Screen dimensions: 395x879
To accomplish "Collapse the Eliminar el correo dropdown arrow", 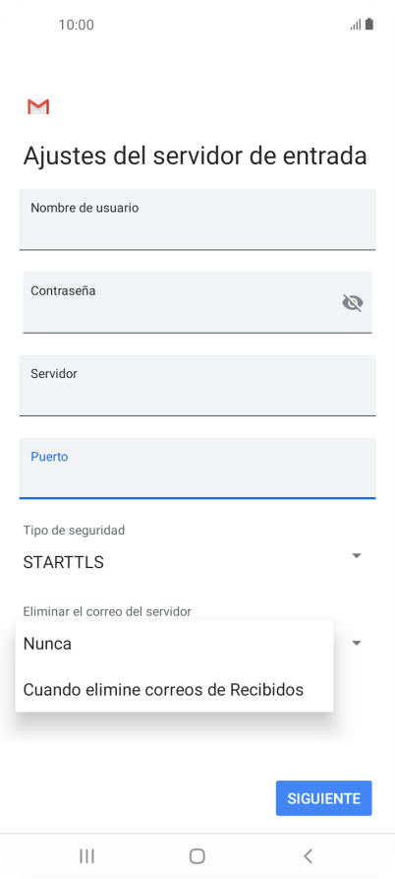I will 357,643.
